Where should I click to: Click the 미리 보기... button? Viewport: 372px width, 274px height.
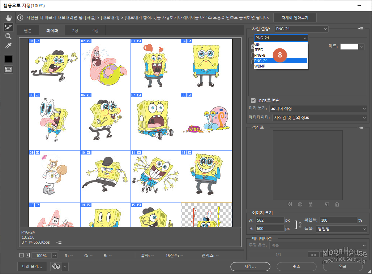coord(32,266)
